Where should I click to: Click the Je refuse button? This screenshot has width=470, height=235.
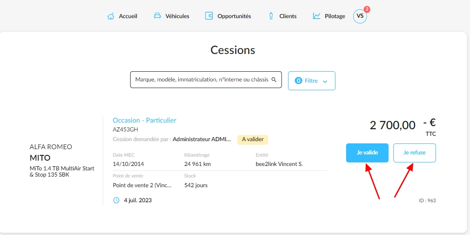415,153
